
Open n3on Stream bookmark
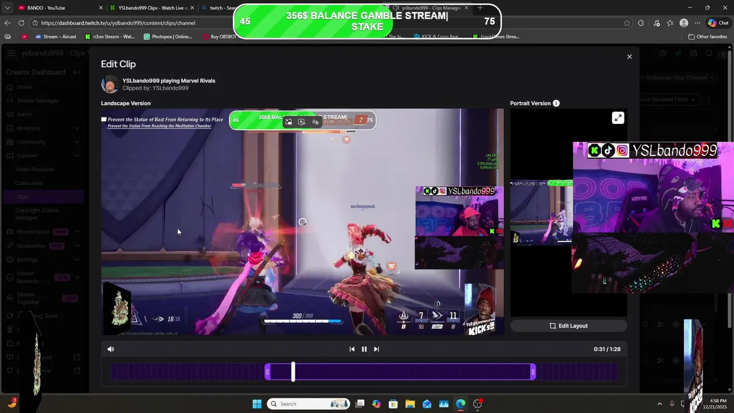(x=110, y=37)
